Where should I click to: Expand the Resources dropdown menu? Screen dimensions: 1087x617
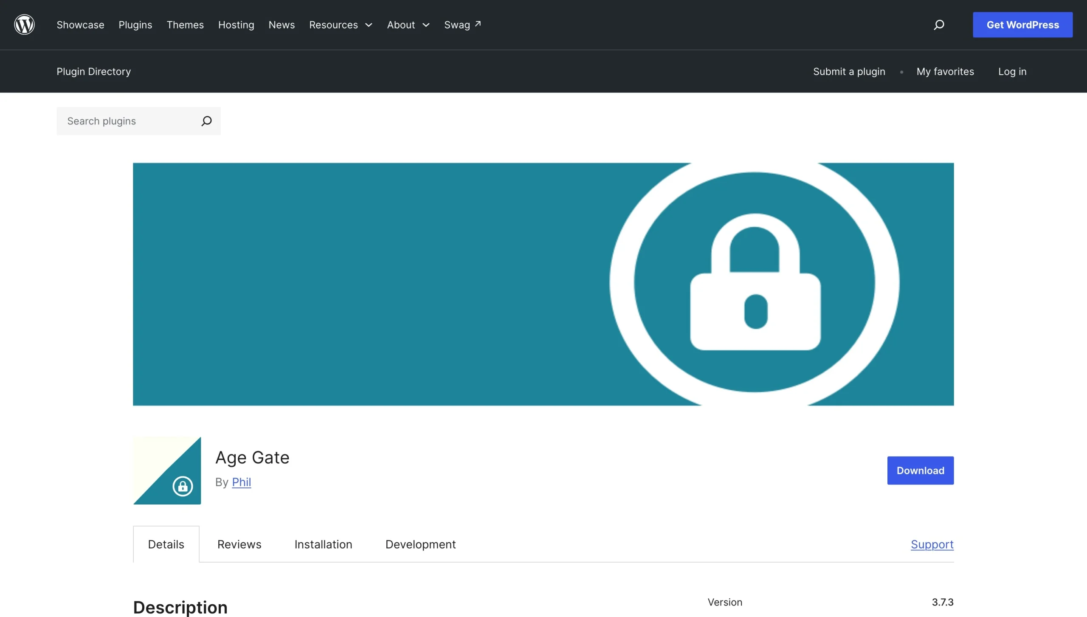341,25
